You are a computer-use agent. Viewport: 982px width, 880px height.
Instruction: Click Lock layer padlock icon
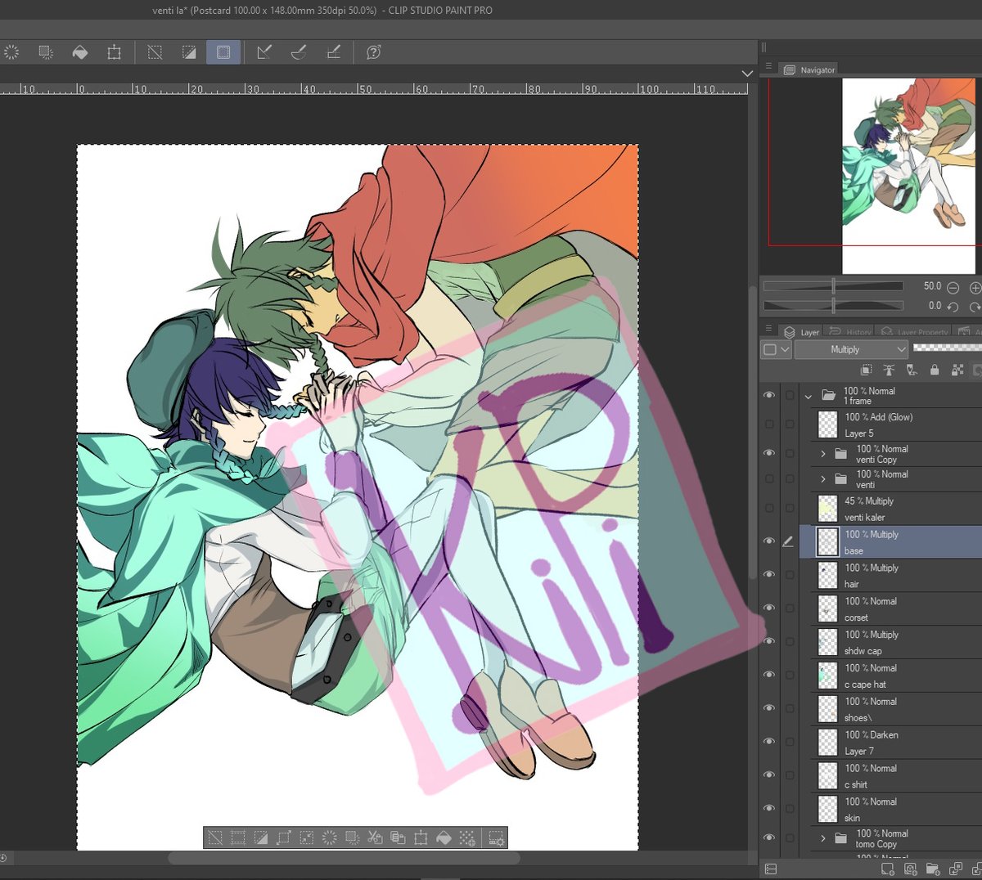[935, 370]
